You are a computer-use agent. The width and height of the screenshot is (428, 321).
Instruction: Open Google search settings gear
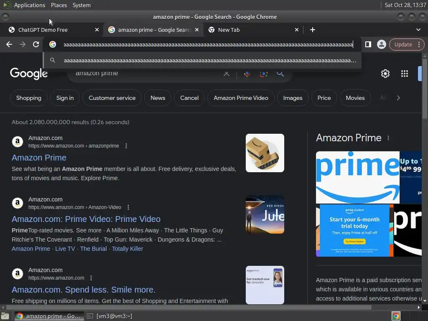tap(385, 74)
